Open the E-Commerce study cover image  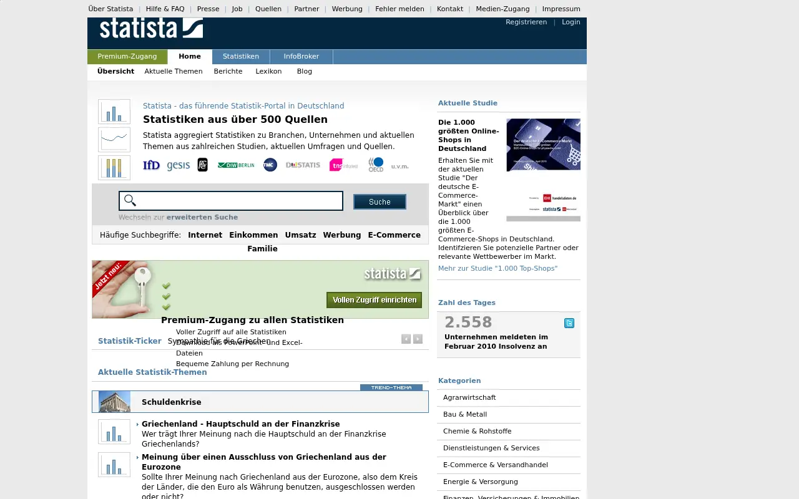(x=543, y=170)
